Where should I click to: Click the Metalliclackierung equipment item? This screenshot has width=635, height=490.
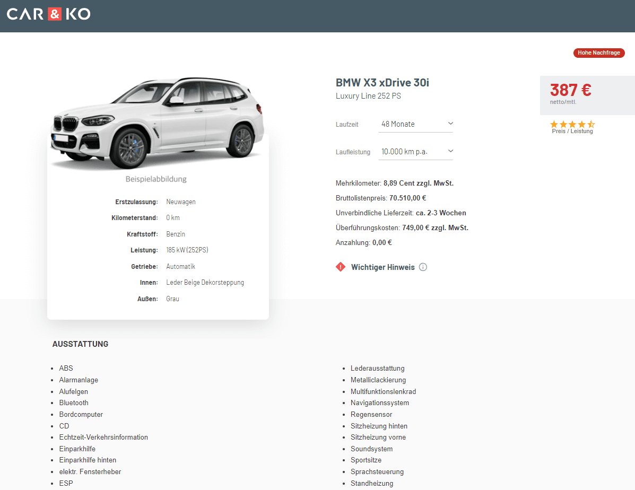378,380
